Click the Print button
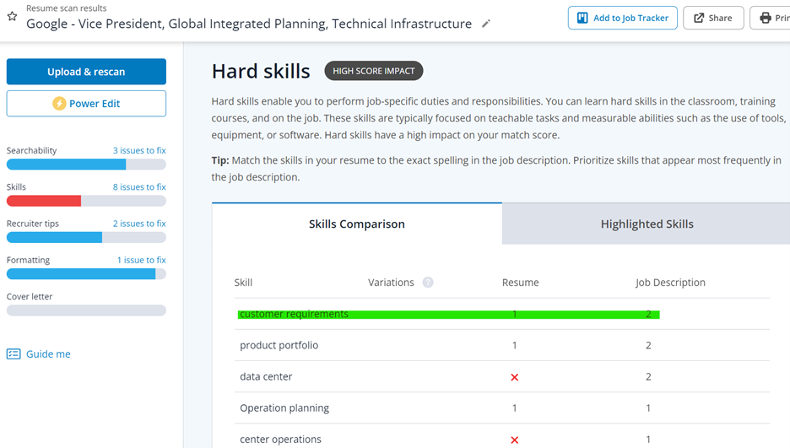 point(771,18)
